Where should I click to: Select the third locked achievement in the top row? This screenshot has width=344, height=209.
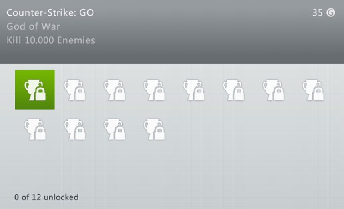click(114, 90)
